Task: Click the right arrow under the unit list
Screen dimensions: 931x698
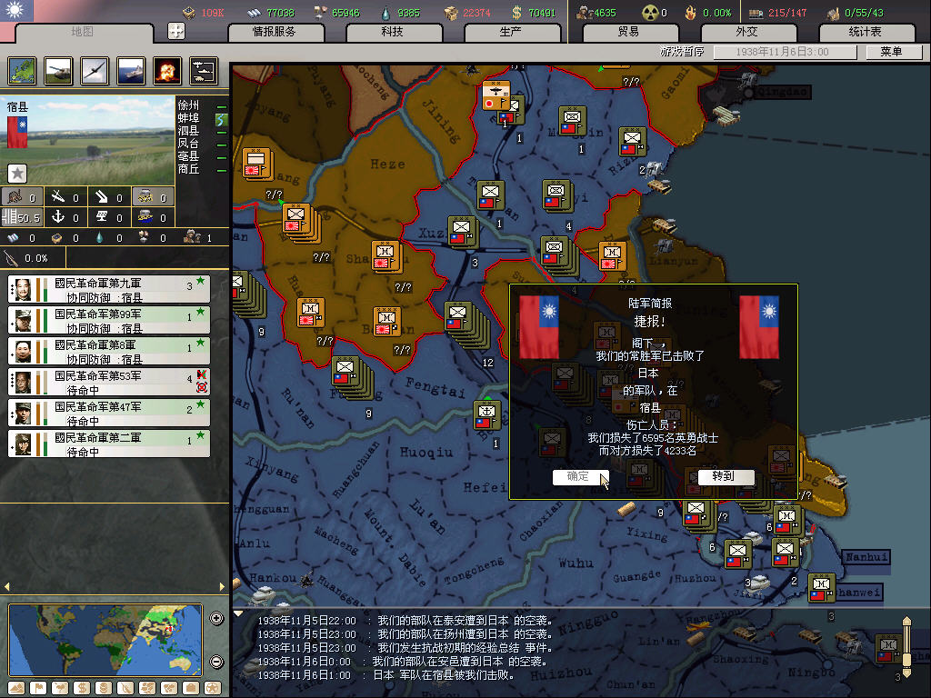Action: [x=222, y=586]
